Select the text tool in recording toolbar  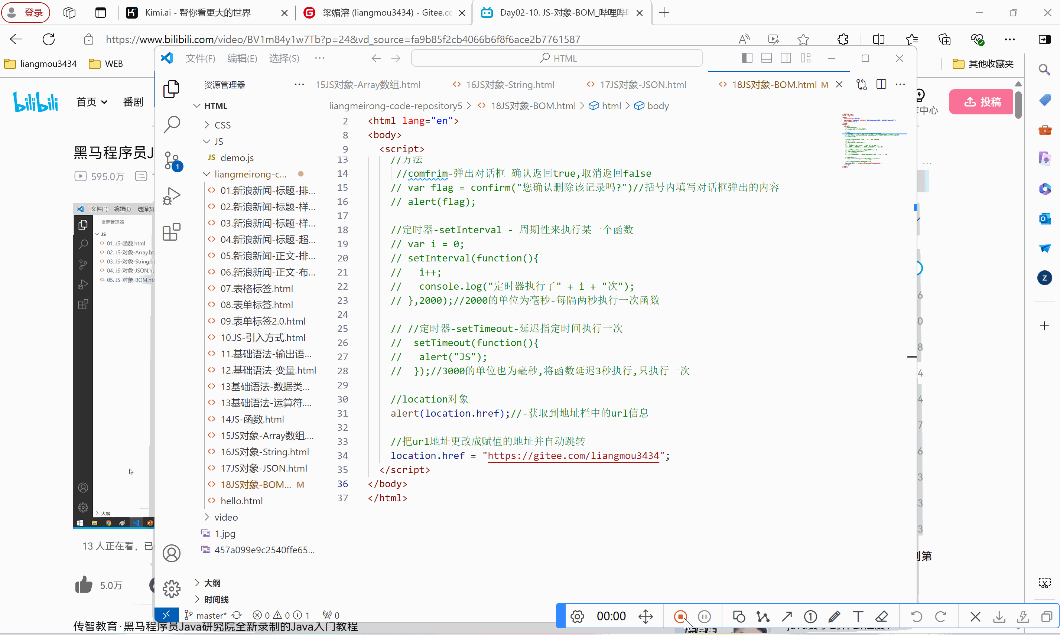(858, 616)
